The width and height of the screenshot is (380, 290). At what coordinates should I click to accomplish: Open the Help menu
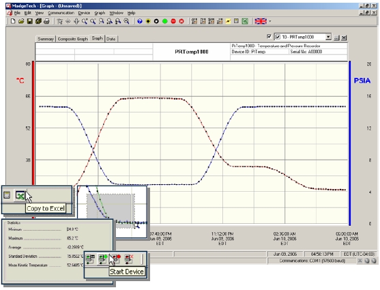[x=131, y=13]
